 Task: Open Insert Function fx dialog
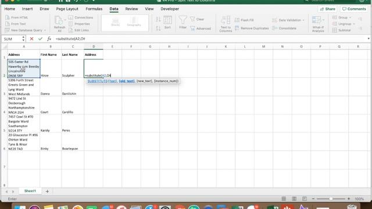49,39
